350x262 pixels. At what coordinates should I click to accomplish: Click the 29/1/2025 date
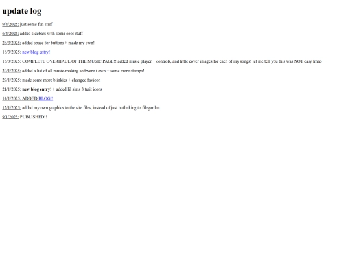[12, 80]
